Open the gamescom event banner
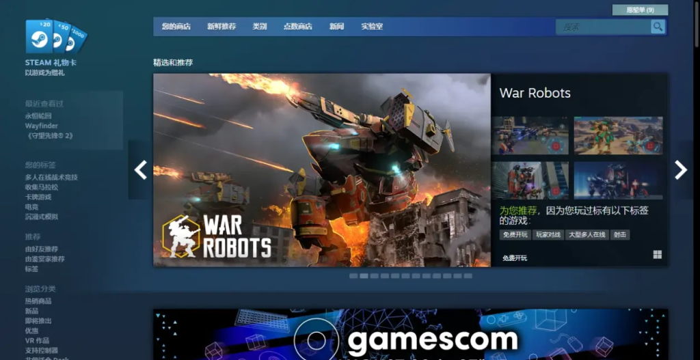 coord(411,334)
